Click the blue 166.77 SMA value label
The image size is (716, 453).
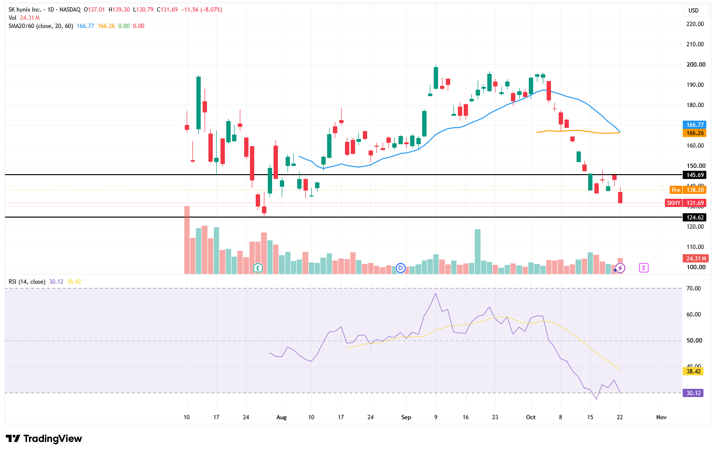tap(695, 125)
